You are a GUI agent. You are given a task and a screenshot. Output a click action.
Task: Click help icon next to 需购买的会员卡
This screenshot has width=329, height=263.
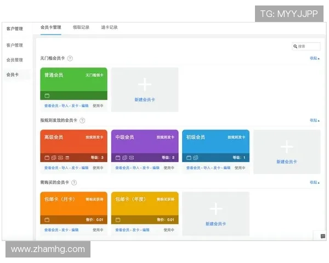pyautogui.click(x=74, y=182)
